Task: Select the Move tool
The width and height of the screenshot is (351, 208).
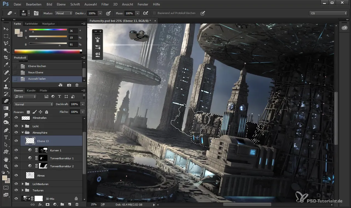Action: pos(6,29)
